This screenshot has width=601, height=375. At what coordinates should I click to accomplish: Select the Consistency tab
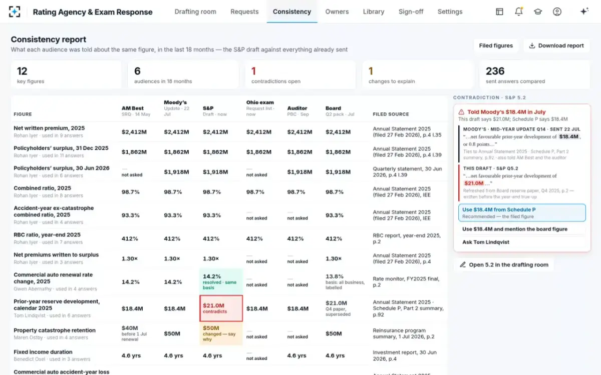(292, 11)
